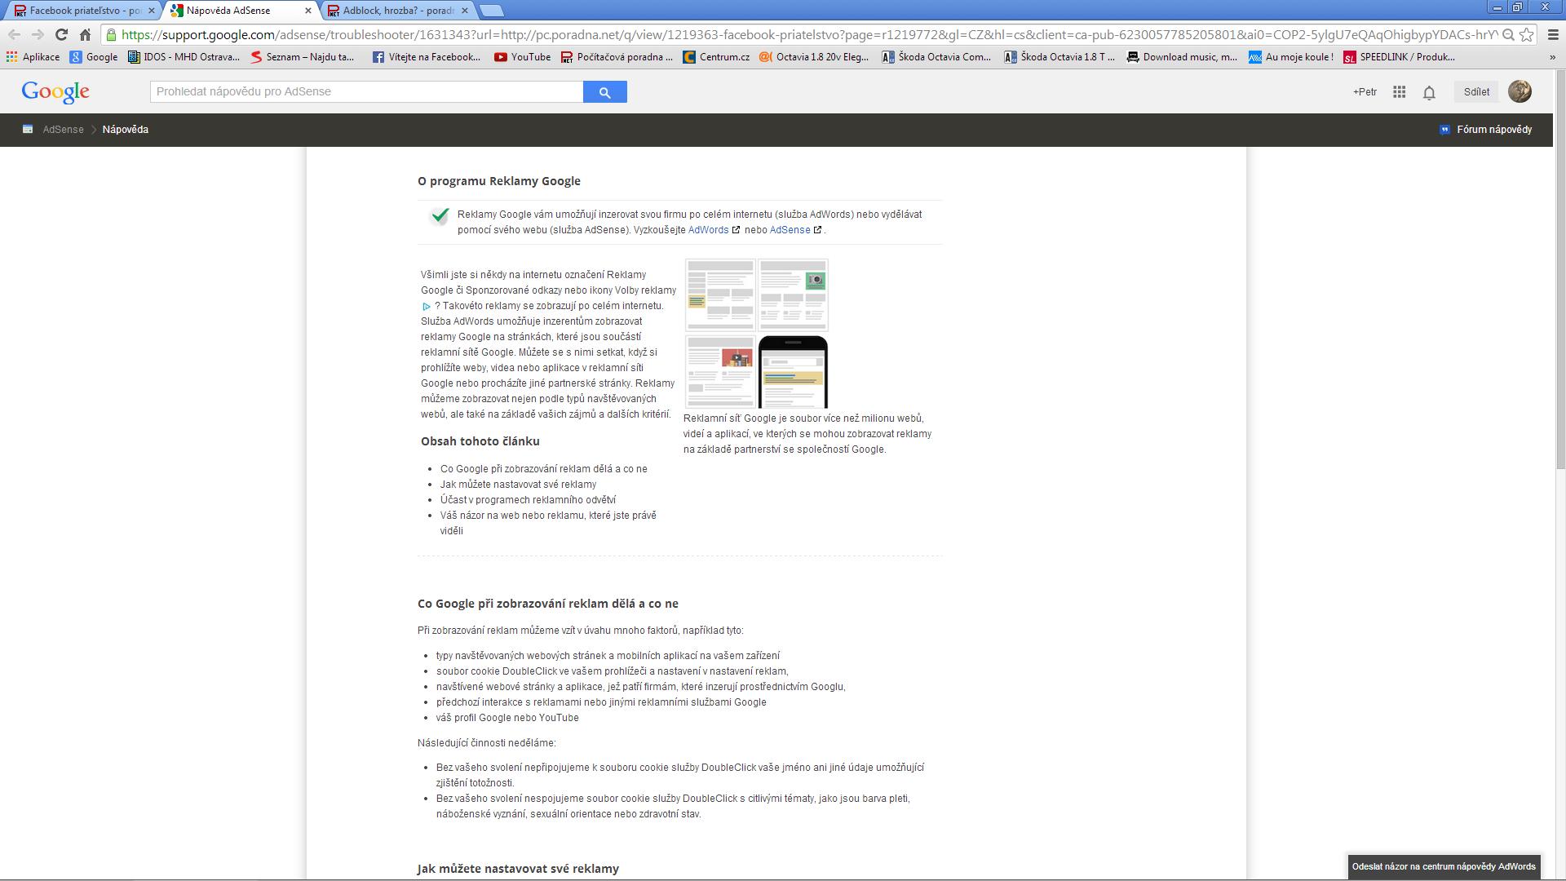
Task: Open the Chrome hamburger menu
Action: 1553,34
